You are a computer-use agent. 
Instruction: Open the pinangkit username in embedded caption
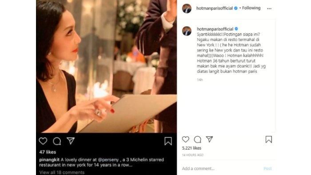point(50,160)
